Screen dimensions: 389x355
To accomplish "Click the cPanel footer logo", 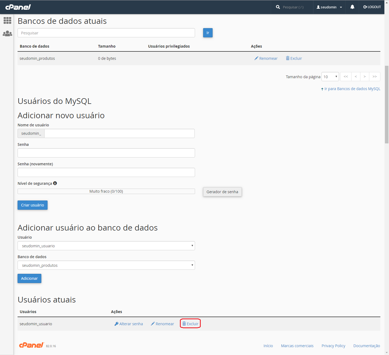I will pos(31,345).
